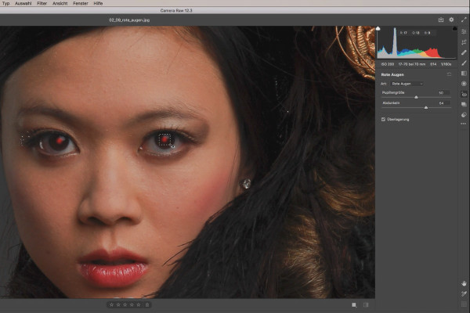470x313 pixels.
Task: Click the Pupillengröße slider handle
Action: point(416,97)
